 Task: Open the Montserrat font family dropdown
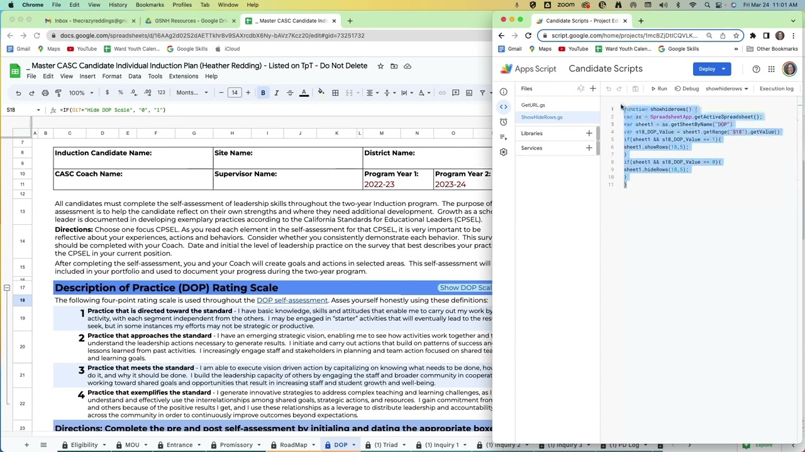pyautogui.click(x=192, y=93)
